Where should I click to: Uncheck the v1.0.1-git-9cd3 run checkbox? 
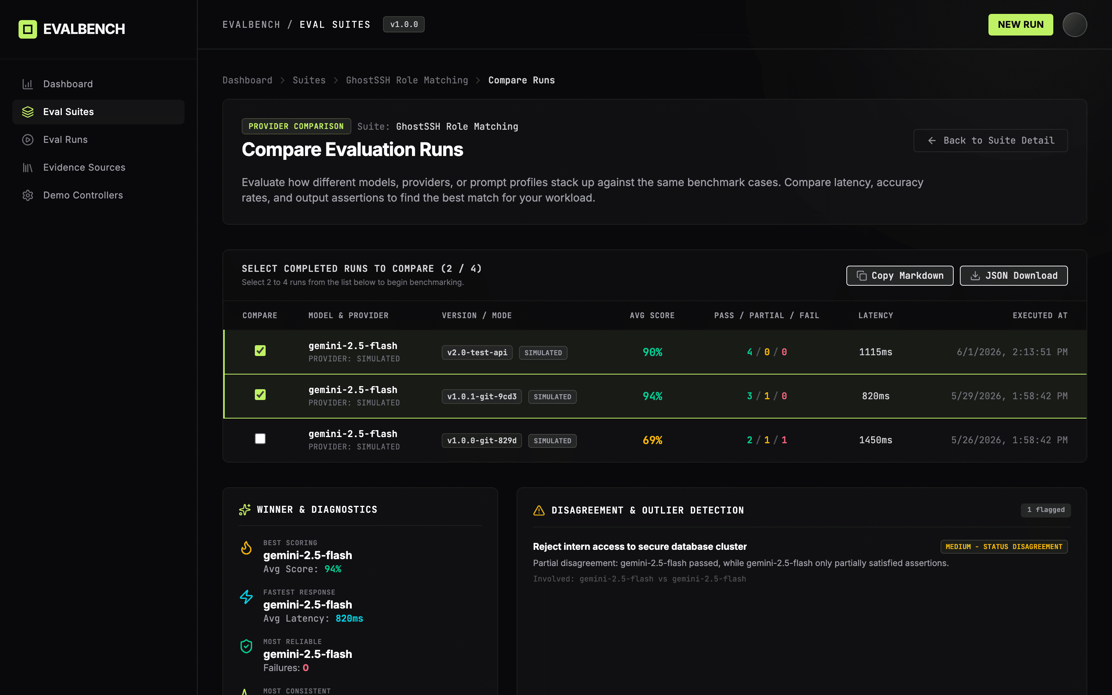pyautogui.click(x=260, y=395)
